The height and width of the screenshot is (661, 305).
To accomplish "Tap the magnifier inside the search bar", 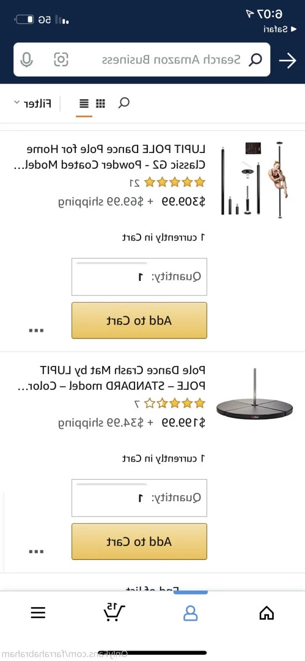I will [254, 60].
